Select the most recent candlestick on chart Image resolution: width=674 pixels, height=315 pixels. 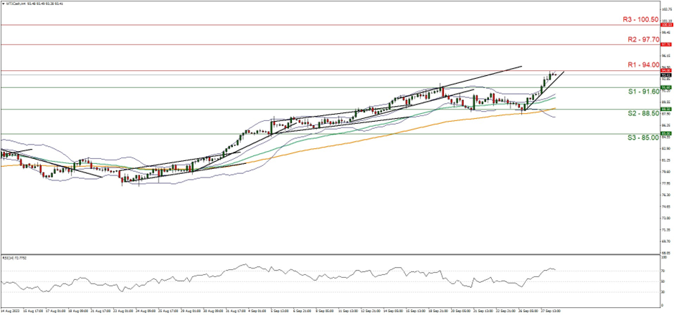pyautogui.click(x=556, y=74)
